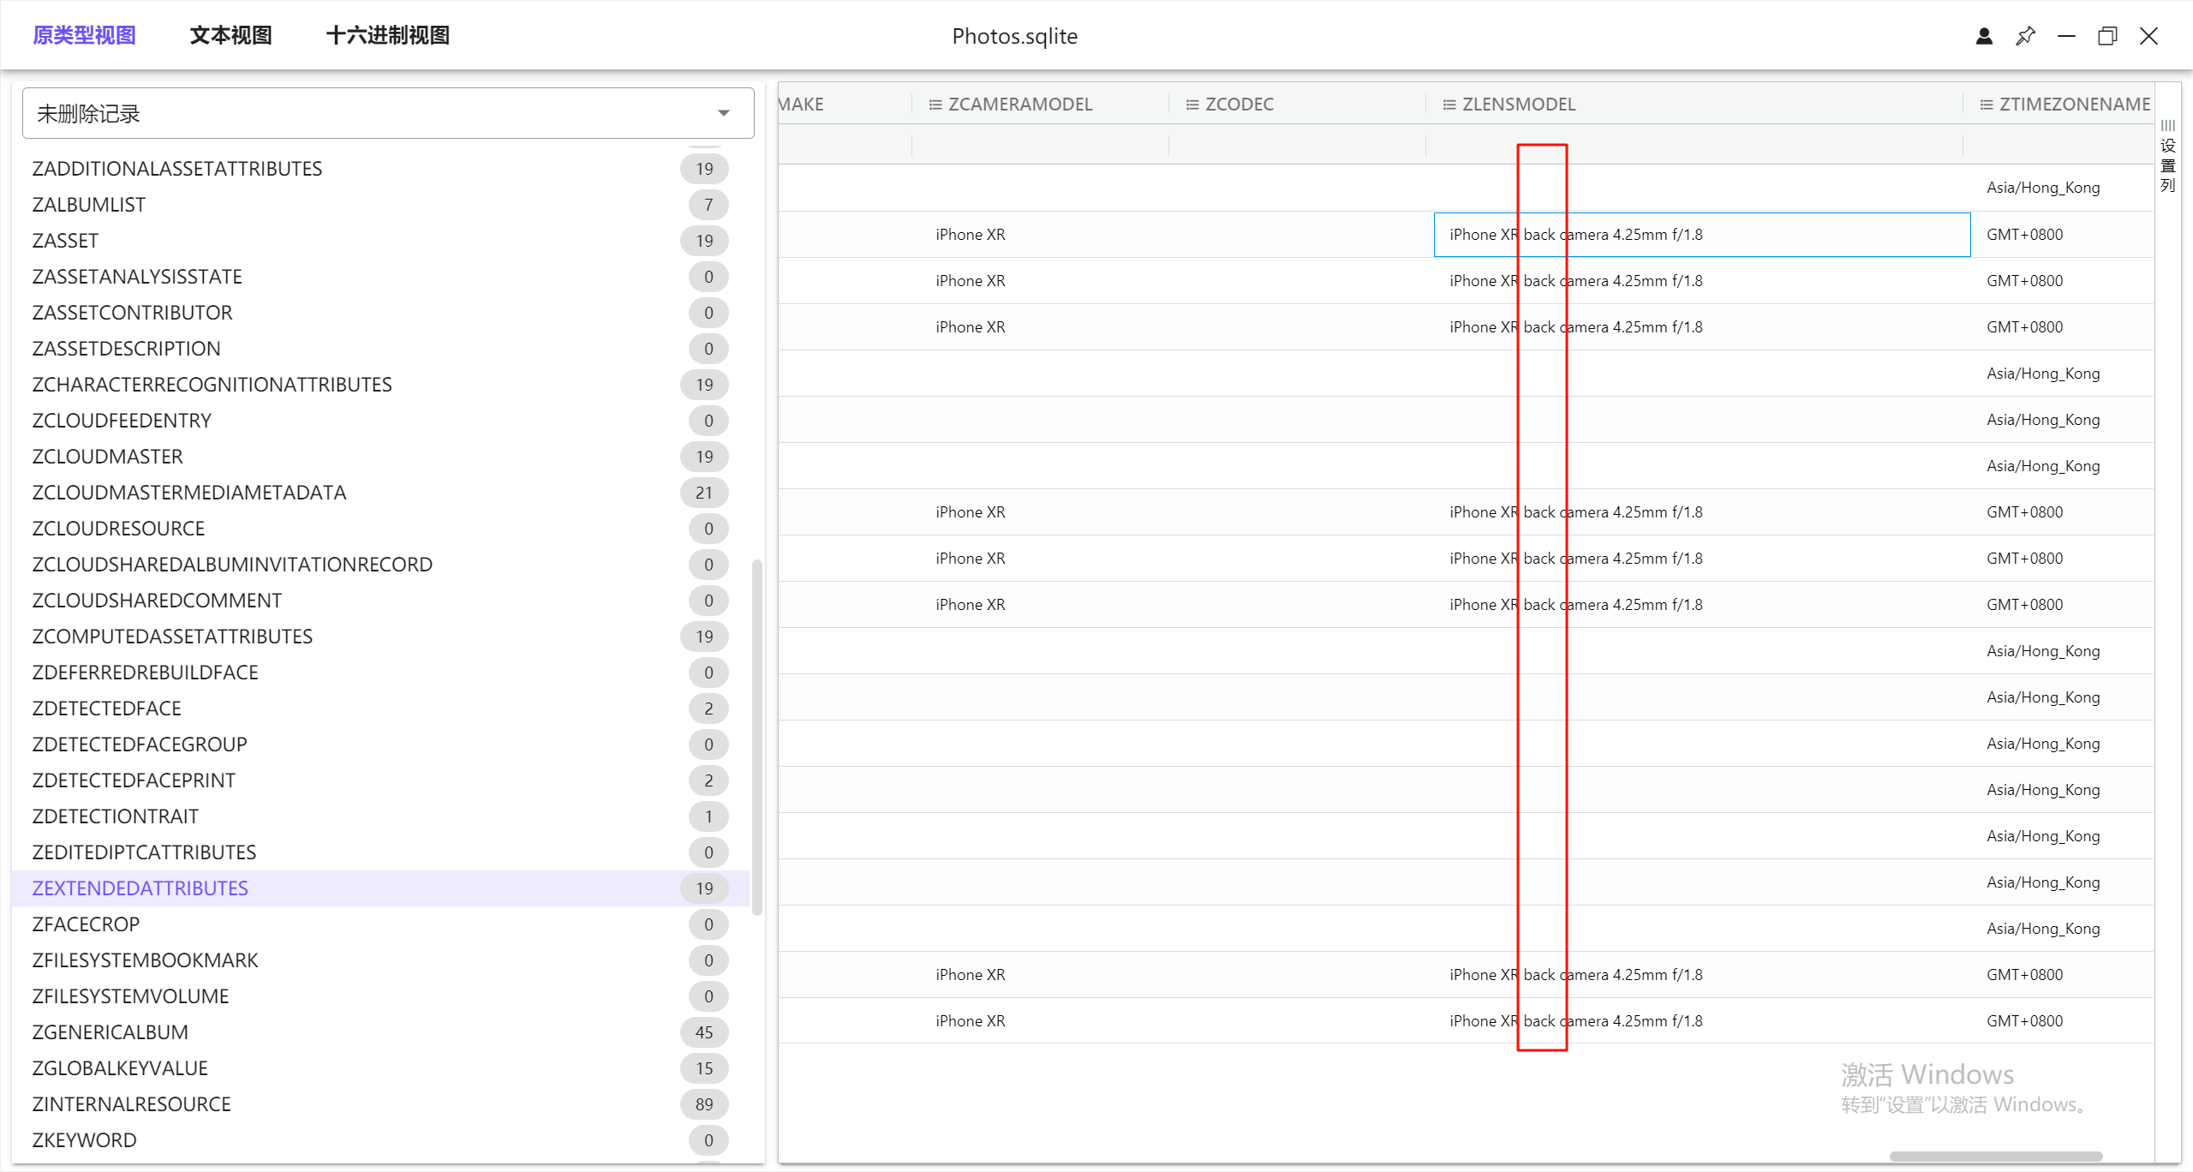Viewport: 2193px width, 1172px height.
Task: Click the table list vertical scrollbar
Action: click(756, 737)
